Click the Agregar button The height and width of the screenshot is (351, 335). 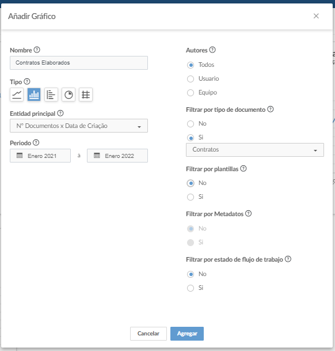pyautogui.click(x=187, y=334)
